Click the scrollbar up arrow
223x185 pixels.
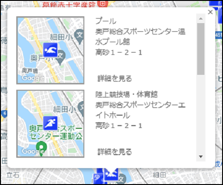click(x=201, y=19)
